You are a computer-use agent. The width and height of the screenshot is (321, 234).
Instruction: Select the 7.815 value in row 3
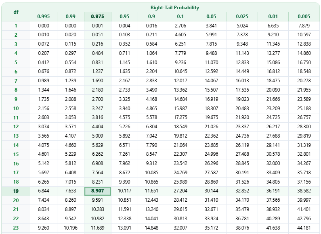coord(211,44)
